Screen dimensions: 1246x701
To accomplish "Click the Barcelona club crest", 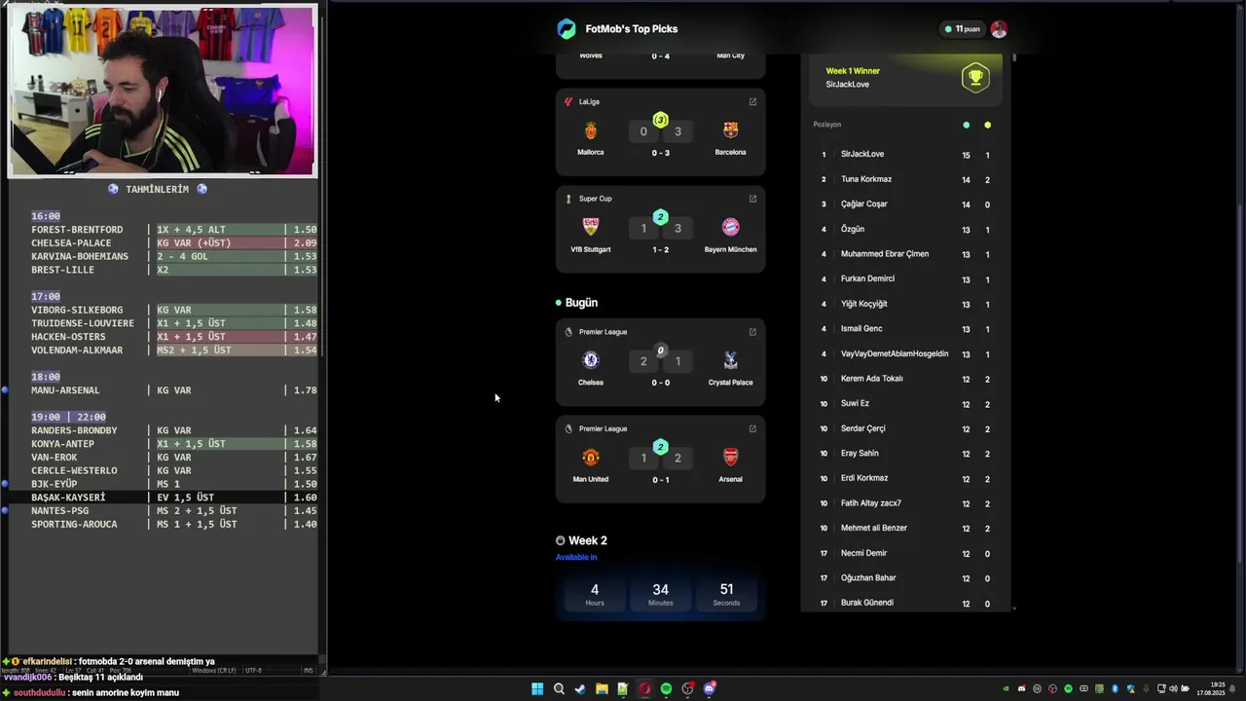I will click(730, 129).
